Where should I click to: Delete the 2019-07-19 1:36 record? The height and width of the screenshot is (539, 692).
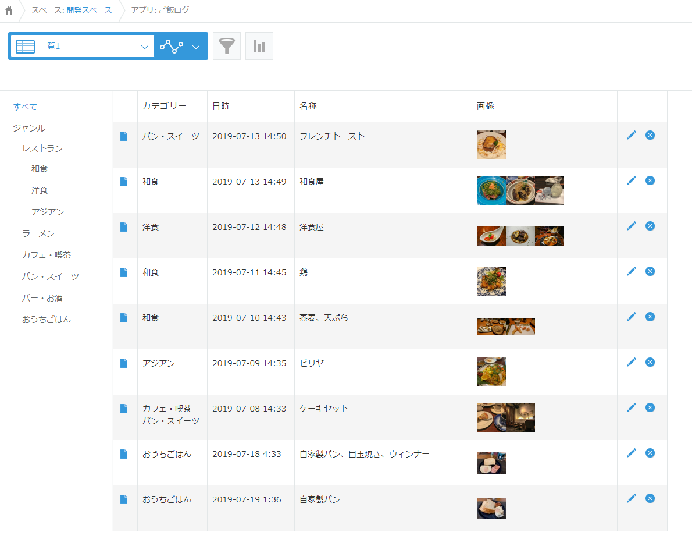click(x=650, y=498)
